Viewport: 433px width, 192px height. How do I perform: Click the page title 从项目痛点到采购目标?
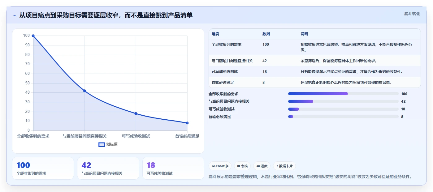click(106, 15)
